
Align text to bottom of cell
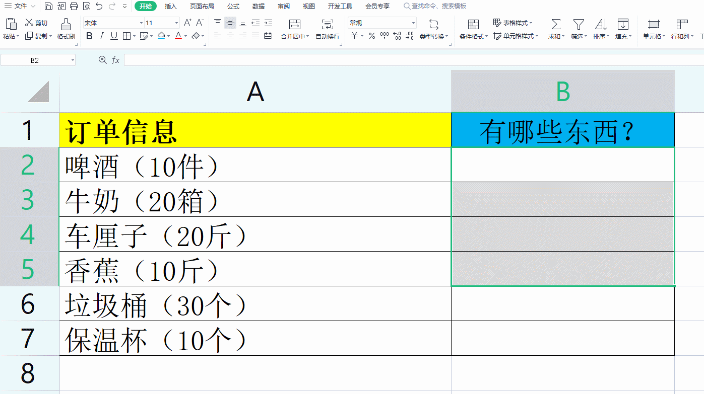[243, 23]
